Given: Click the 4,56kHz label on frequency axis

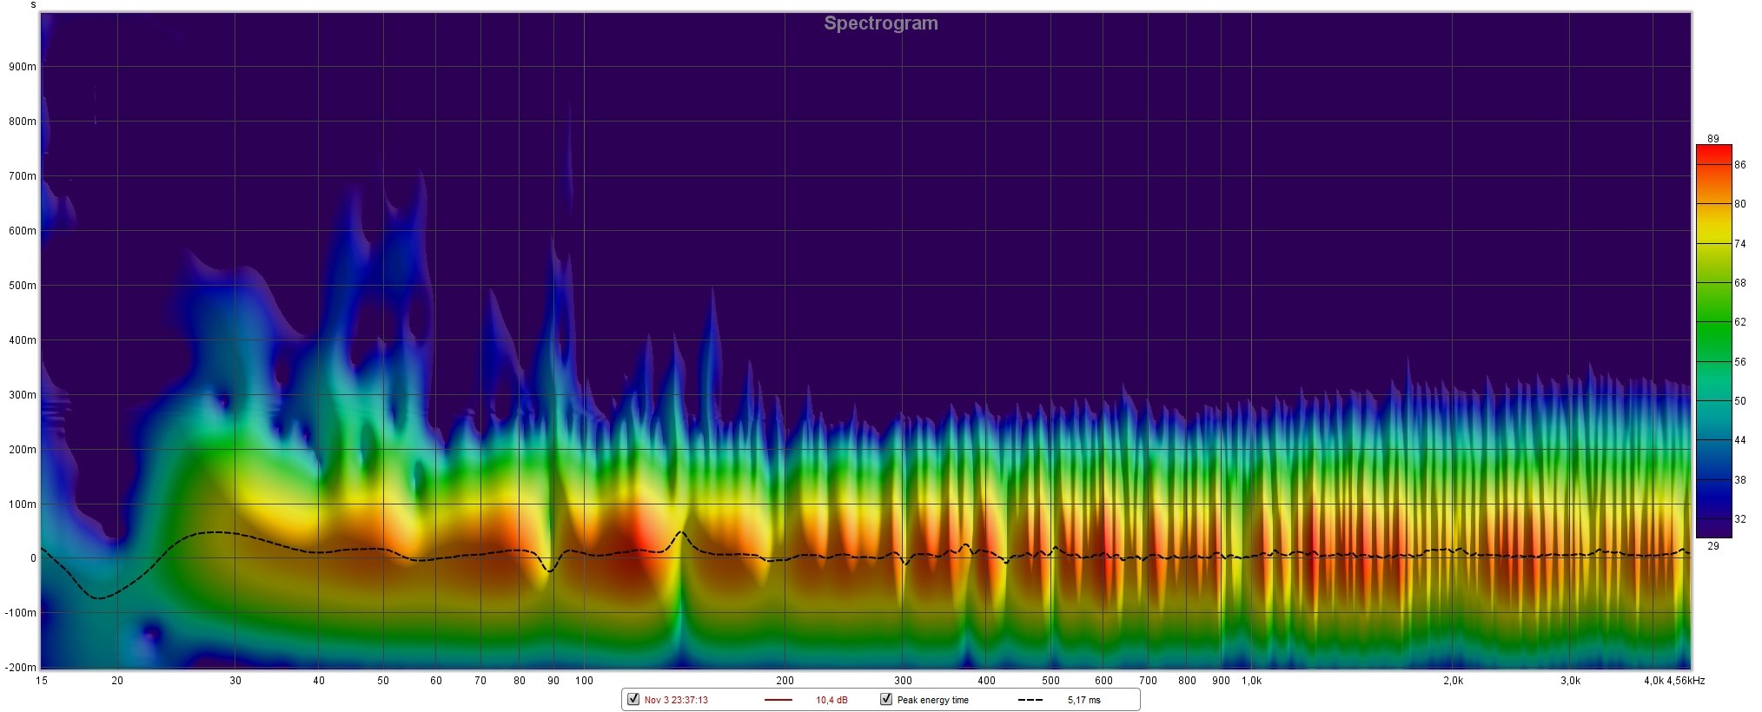Looking at the screenshot, I should point(1685,681).
